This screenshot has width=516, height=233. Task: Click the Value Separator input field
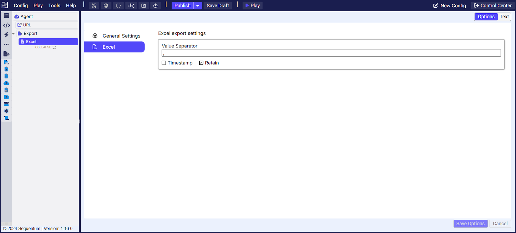pos(331,53)
